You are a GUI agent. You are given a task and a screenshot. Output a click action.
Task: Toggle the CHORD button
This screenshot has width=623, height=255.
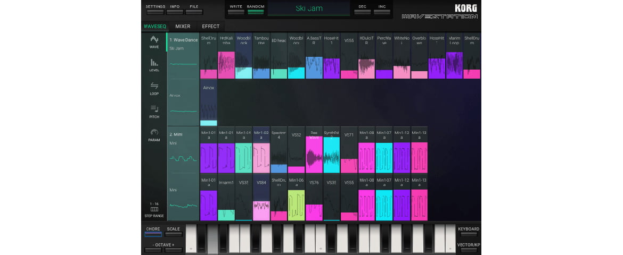tap(153, 231)
